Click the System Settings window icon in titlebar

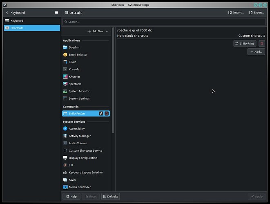point(5,5)
